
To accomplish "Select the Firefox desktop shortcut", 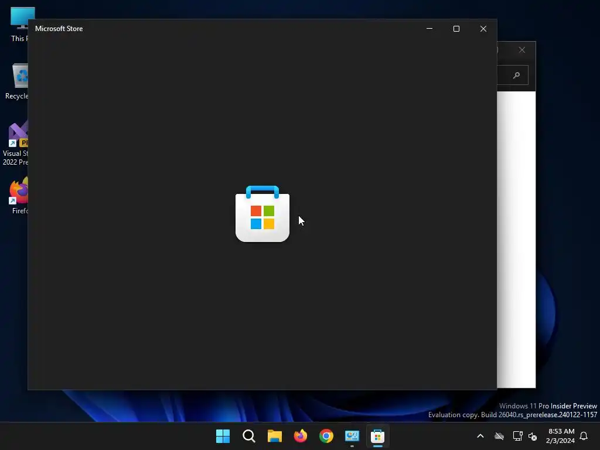I will click(19, 195).
